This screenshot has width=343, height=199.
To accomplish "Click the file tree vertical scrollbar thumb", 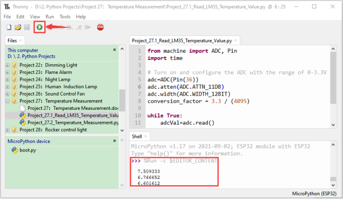I will (x=122, y=100).
